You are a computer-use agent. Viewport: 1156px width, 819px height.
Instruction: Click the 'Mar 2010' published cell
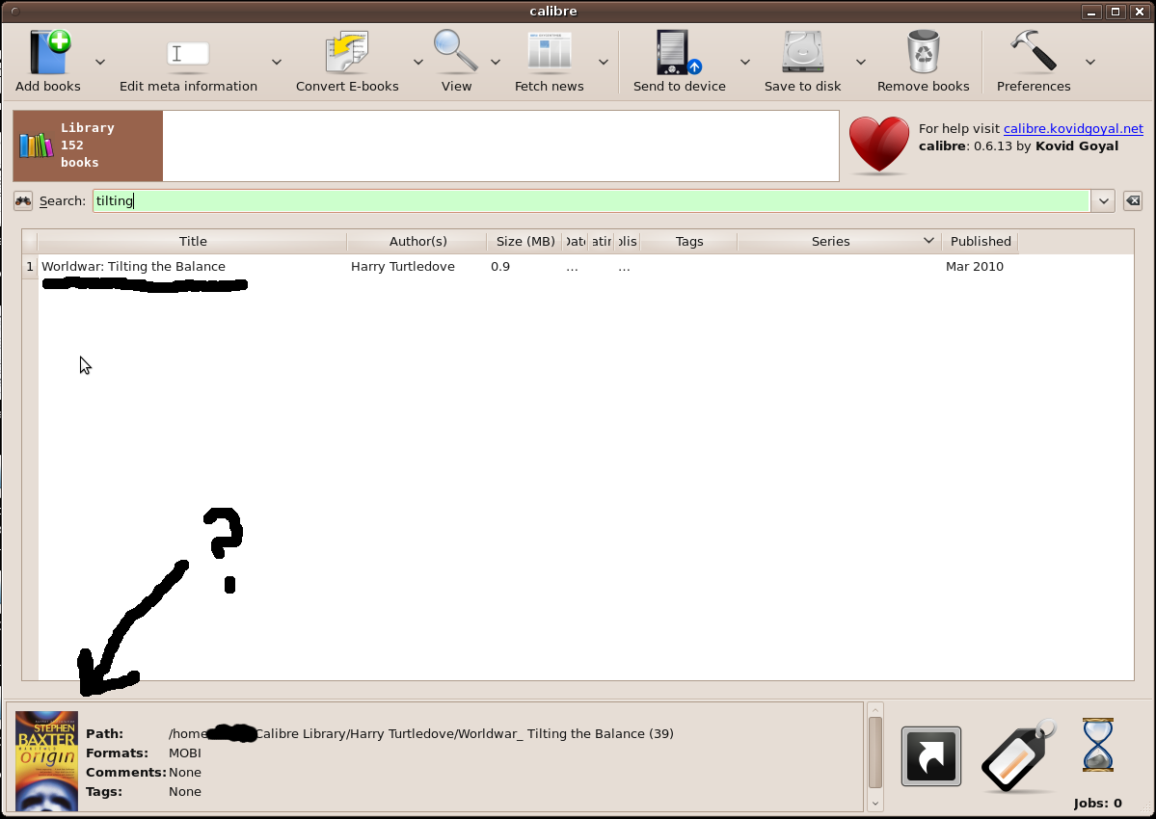980,267
